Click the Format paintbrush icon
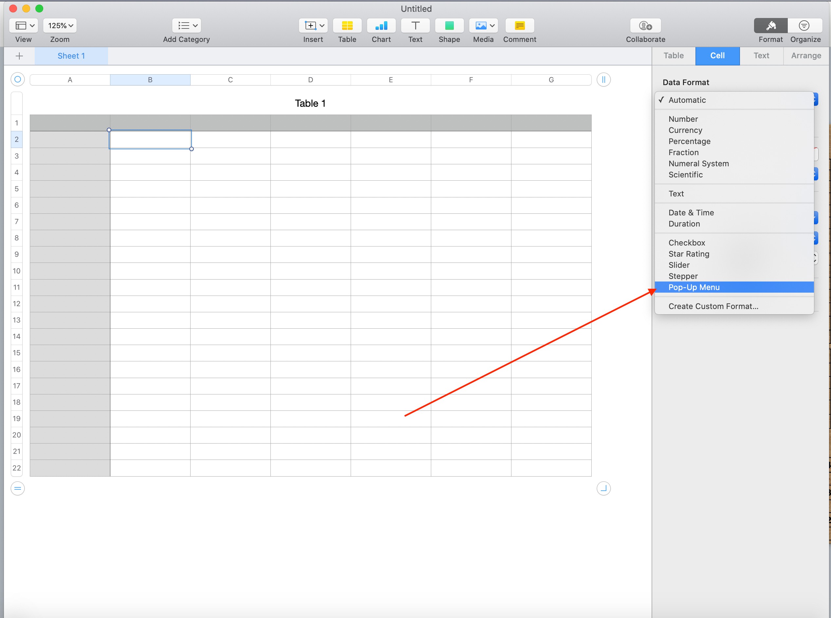Image resolution: width=831 pixels, height=618 pixels. pyautogui.click(x=770, y=26)
